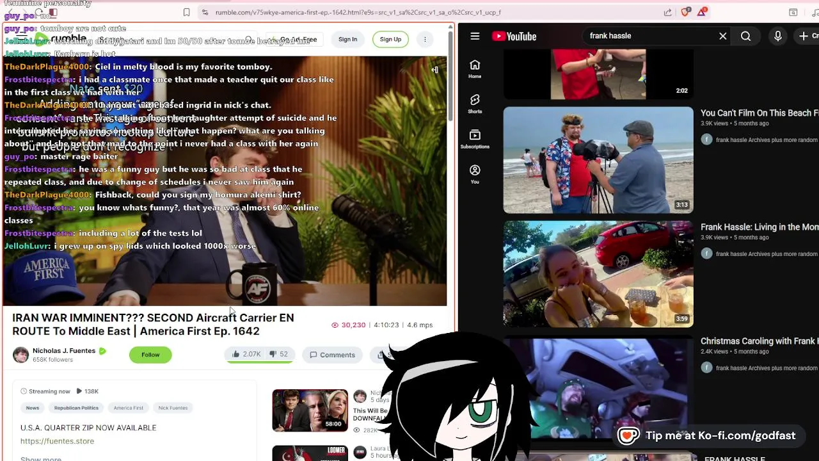Click the share icon in browser address bar
The height and width of the screenshot is (461, 819).
click(668, 12)
